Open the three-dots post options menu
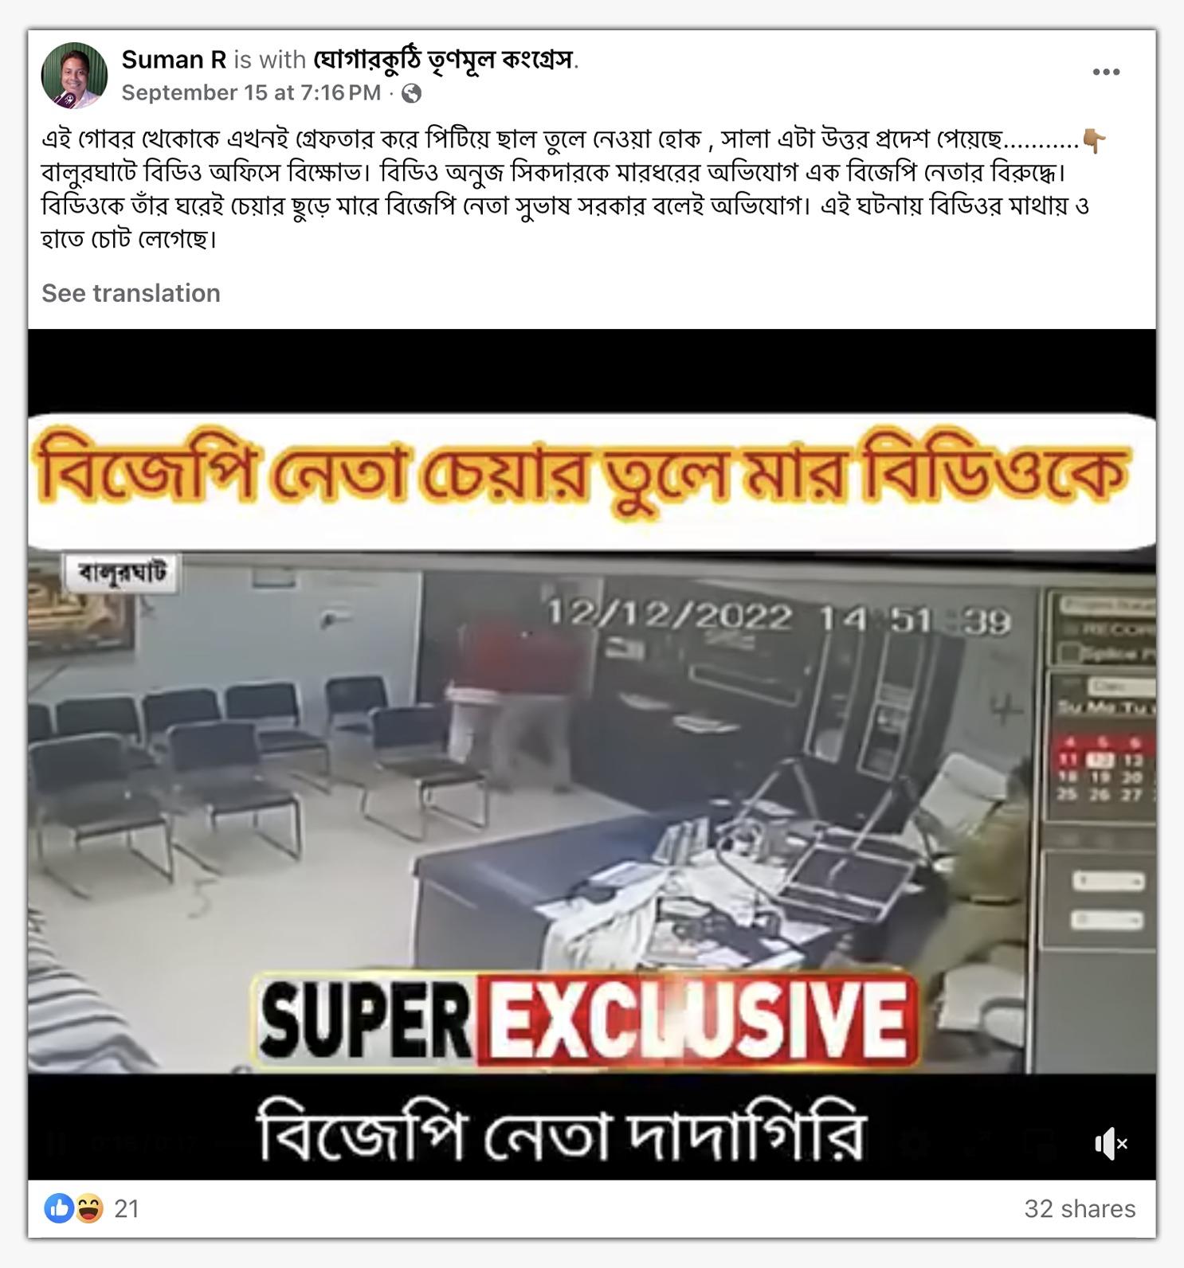The image size is (1184, 1268). coord(1106,72)
